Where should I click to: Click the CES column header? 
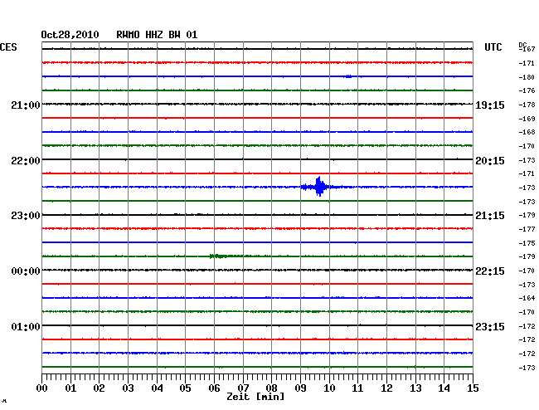[8, 47]
